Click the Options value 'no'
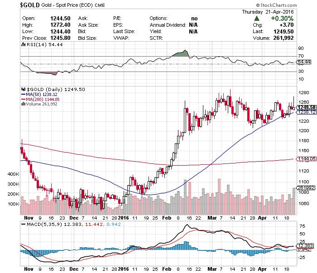Screen dimensions: 317x273 pos(194,19)
